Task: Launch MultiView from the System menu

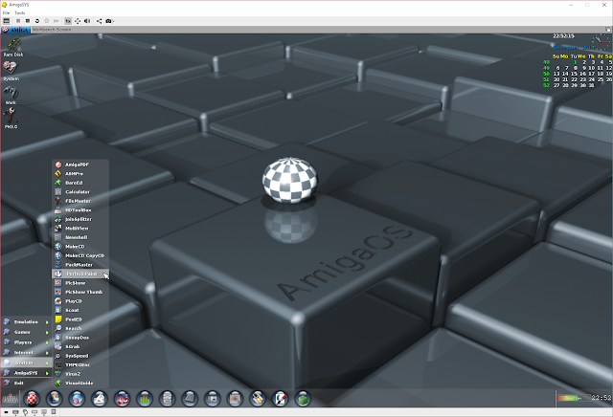Action: click(x=80, y=229)
